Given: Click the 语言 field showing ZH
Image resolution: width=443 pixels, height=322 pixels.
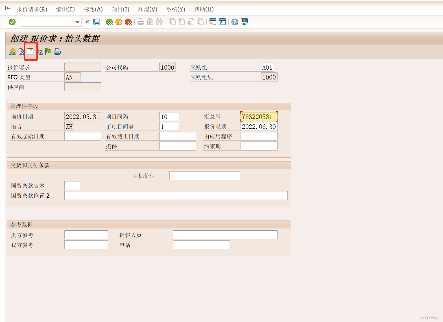Looking at the screenshot, I should (x=69, y=127).
